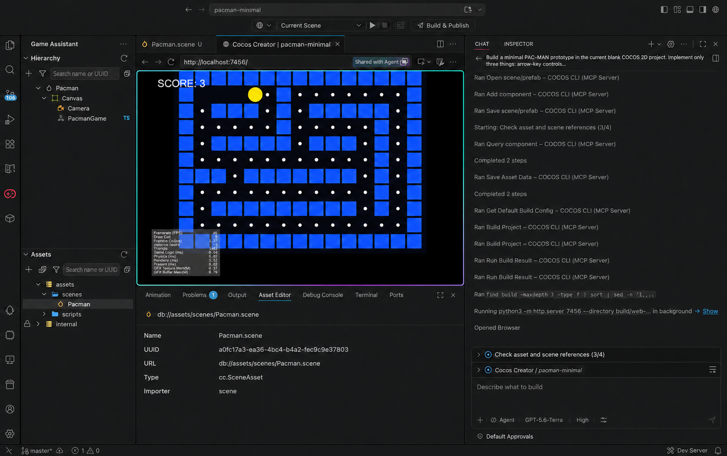Screen dimensions: 727x456
Task: Toggle the primary sidebar layout button
Action: point(664,10)
